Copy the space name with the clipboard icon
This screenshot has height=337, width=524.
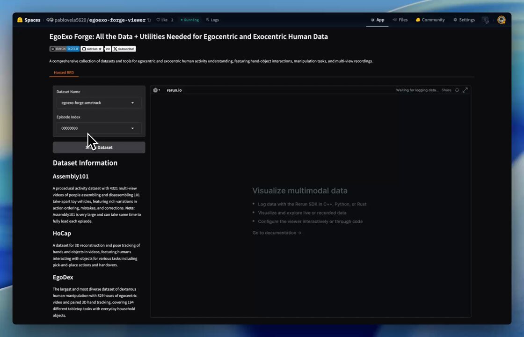pos(149,20)
